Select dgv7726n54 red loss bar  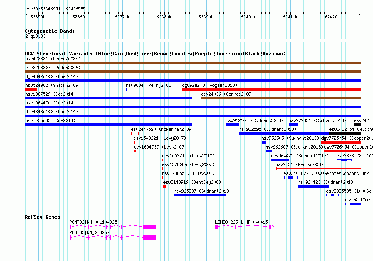pyautogui.click(x=343, y=151)
